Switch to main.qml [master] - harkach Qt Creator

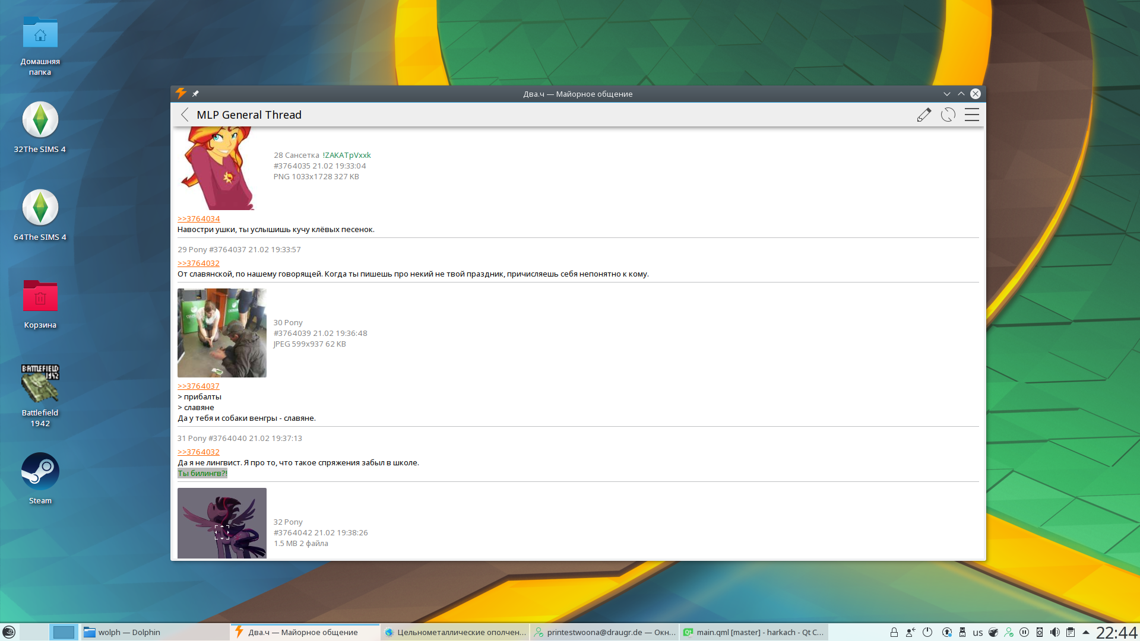754,632
